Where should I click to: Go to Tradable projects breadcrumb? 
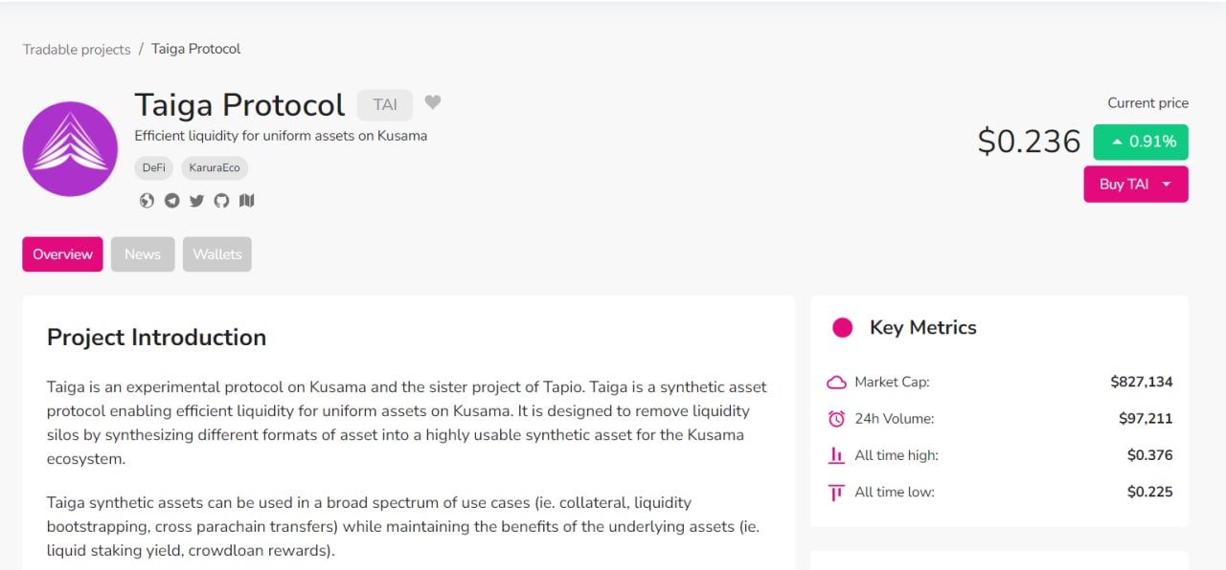tap(77, 50)
